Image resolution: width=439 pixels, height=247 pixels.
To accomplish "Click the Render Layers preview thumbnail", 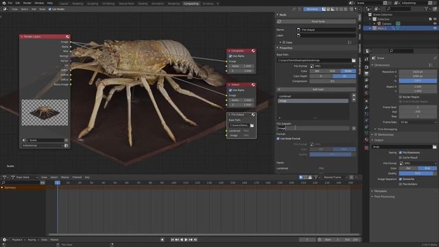I will 45,113.
